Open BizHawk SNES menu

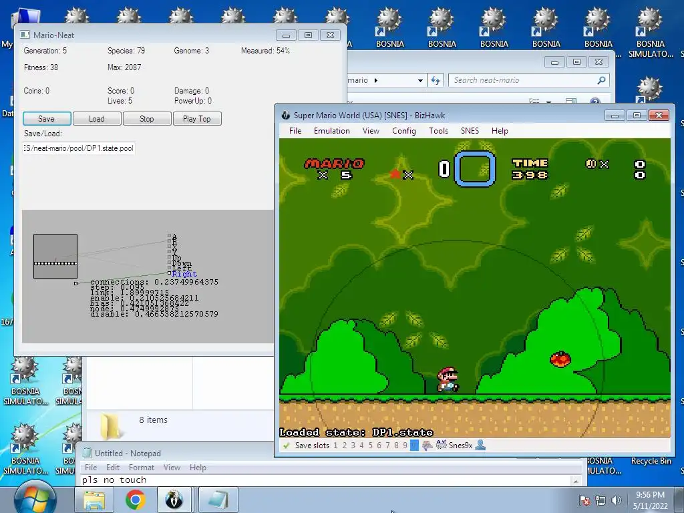point(470,131)
